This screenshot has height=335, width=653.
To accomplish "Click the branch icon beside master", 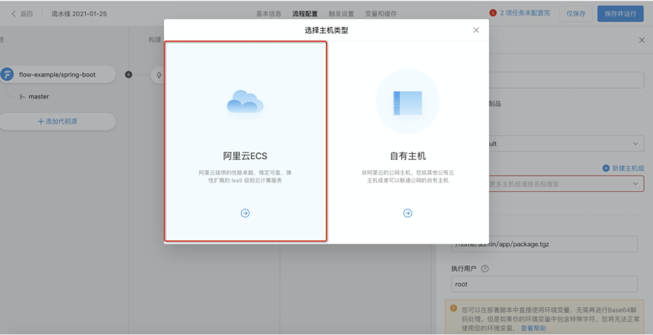I will click(22, 97).
